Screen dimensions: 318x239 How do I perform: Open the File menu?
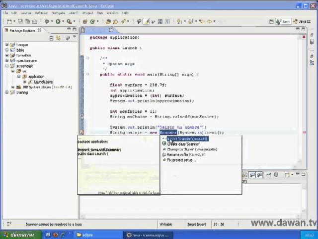tap(5, 13)
